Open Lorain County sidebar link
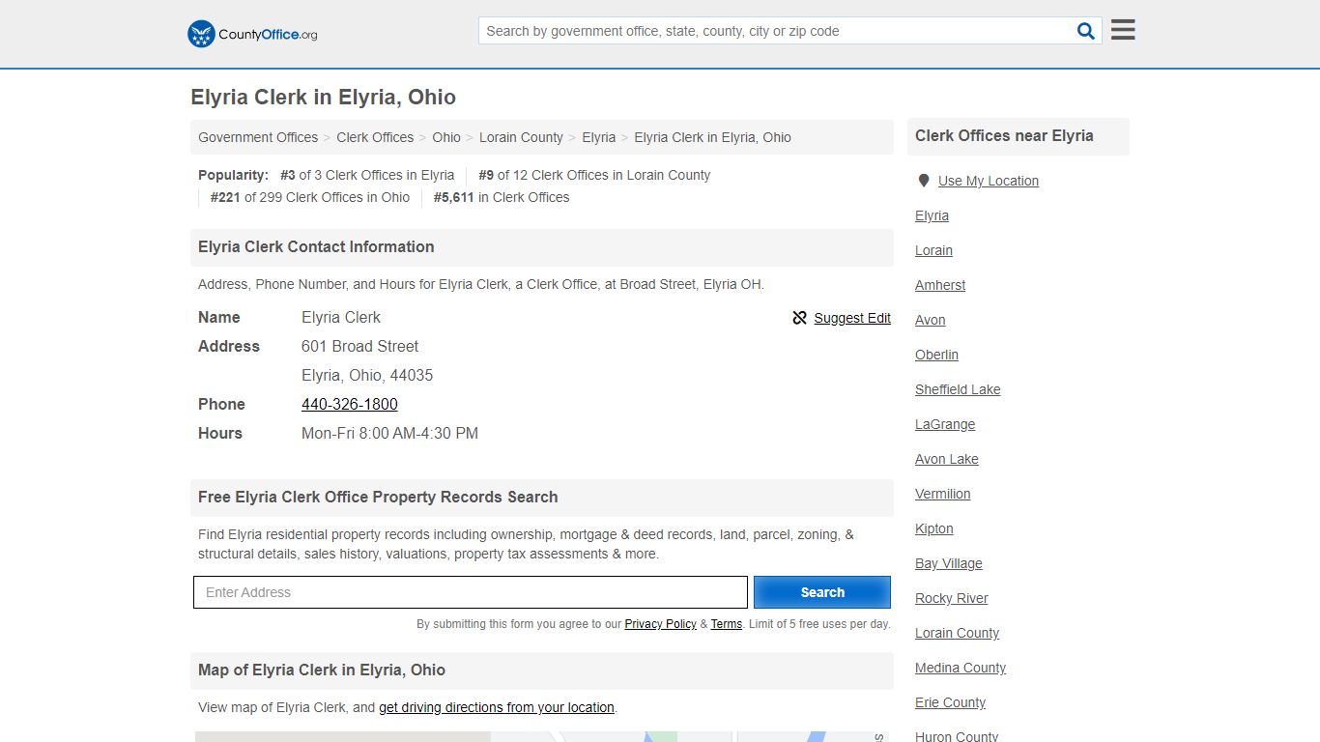The width and height of the screenshot is (1320, 742). [x=958, y=633]
